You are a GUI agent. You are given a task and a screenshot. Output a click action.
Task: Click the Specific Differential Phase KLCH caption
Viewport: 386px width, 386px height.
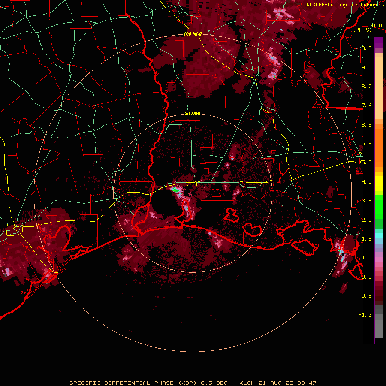[193, 383]
